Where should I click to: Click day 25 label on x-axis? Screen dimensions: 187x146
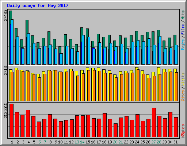pyautogui.click(x=142, y=142)
